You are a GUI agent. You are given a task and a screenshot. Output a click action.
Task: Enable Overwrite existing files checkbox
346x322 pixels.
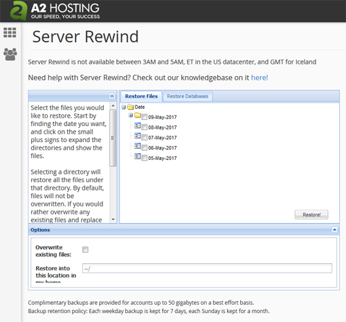point(85,249)
